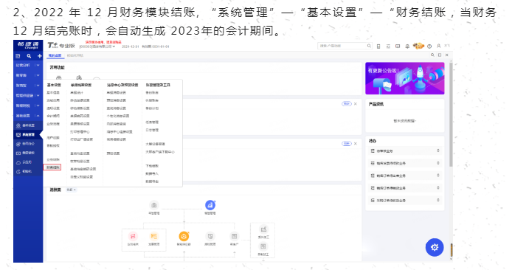Choose 用户权限 in the popup menu
This screenshot has height=270, width=512.
[x=53, y=138]
